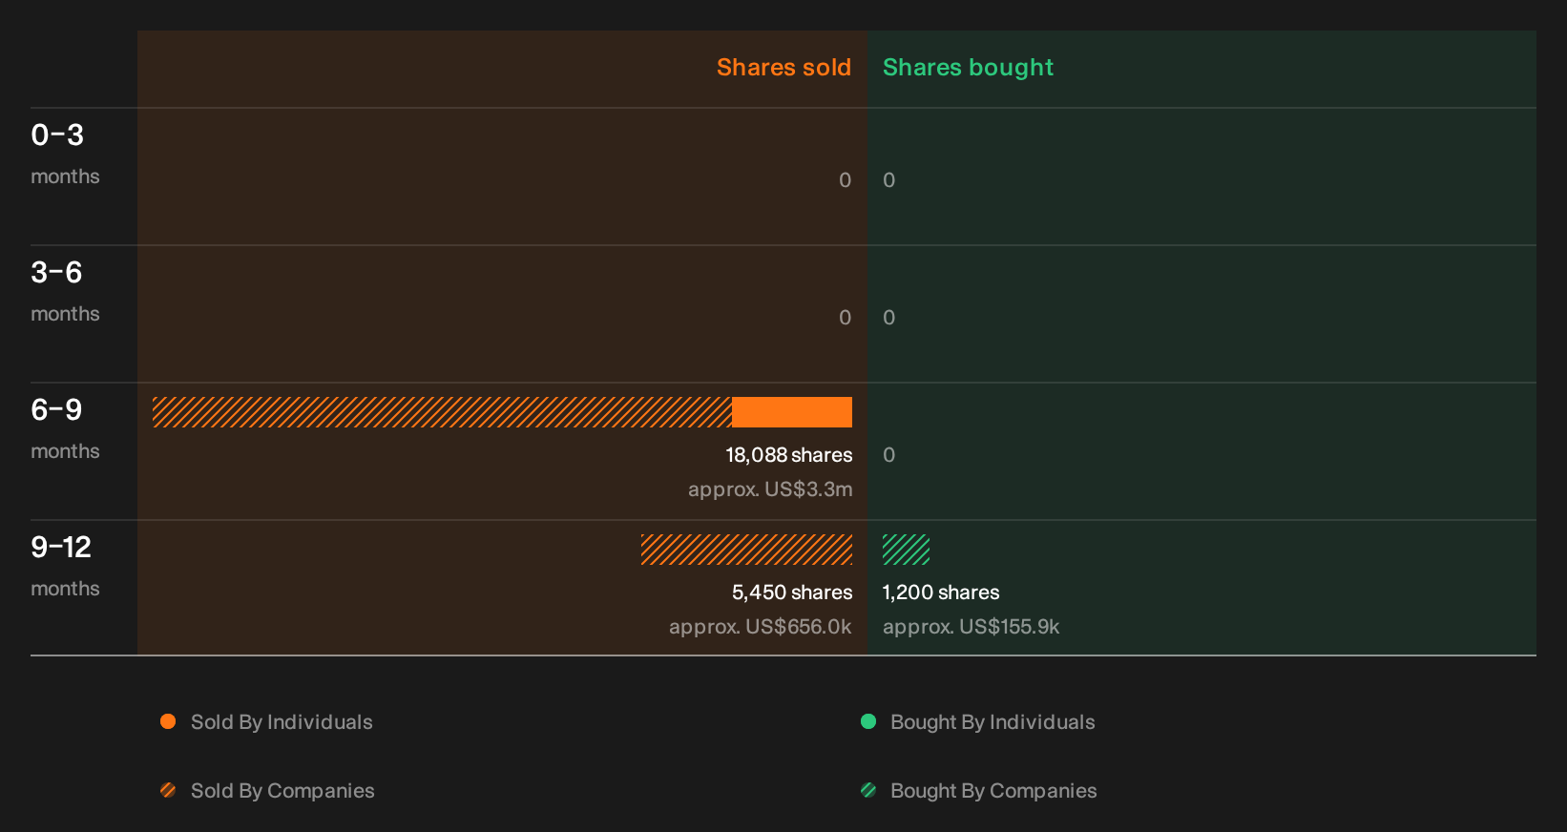Click the striped company-sold bar in 6-9 months

pyautogui.click(x=442, y=412)
